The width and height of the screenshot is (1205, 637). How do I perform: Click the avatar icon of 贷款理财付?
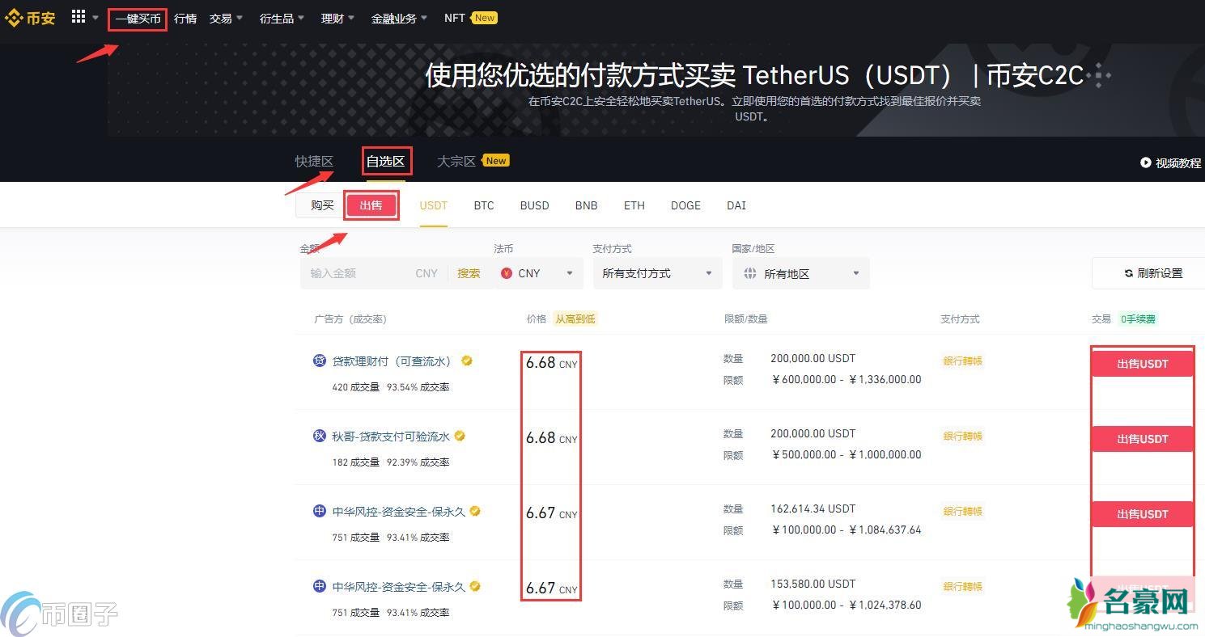320,361
